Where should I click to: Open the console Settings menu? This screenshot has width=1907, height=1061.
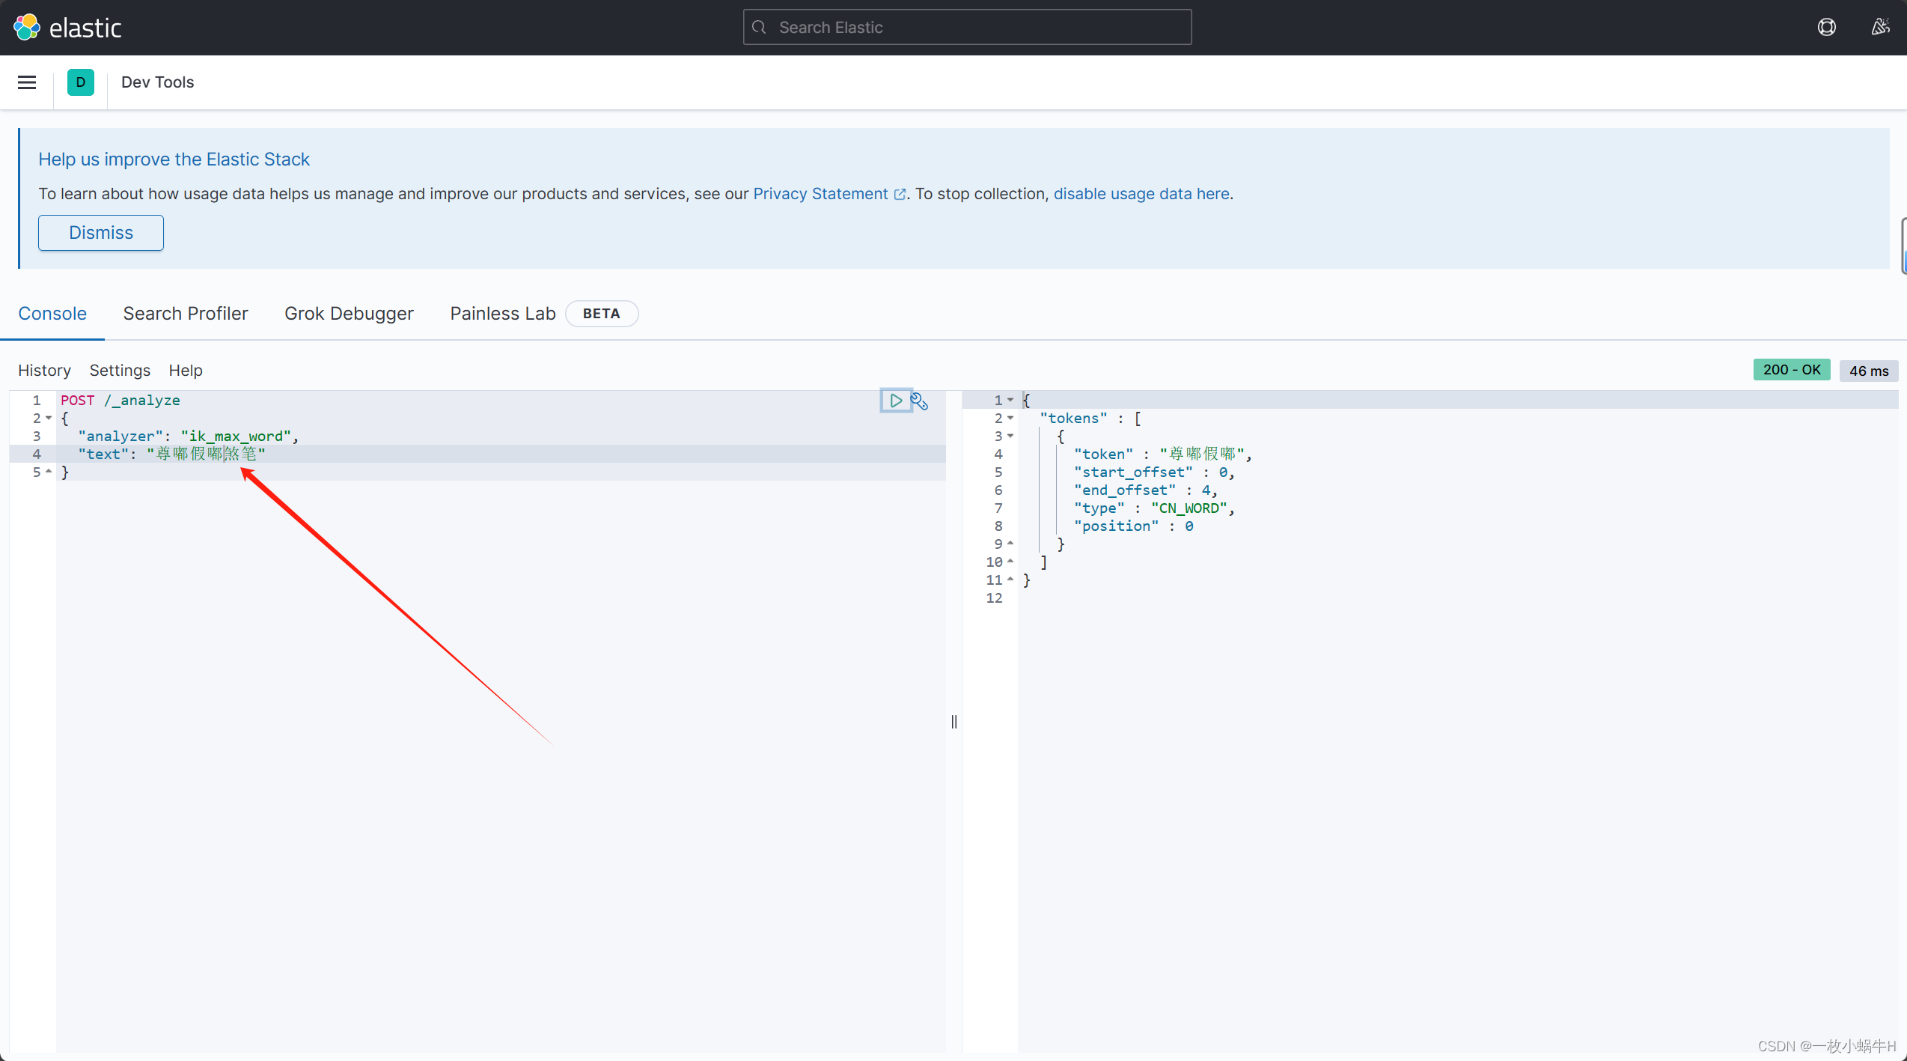pyautogui.click(x=119, y=370)
